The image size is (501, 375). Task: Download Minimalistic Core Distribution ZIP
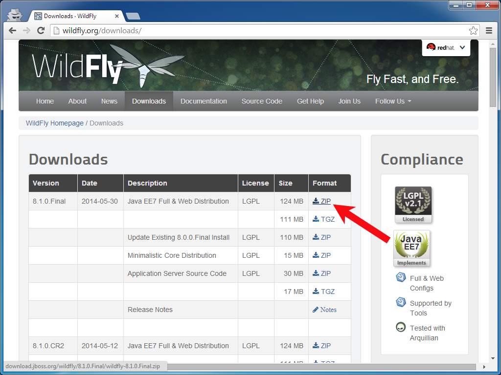point(321,255)
